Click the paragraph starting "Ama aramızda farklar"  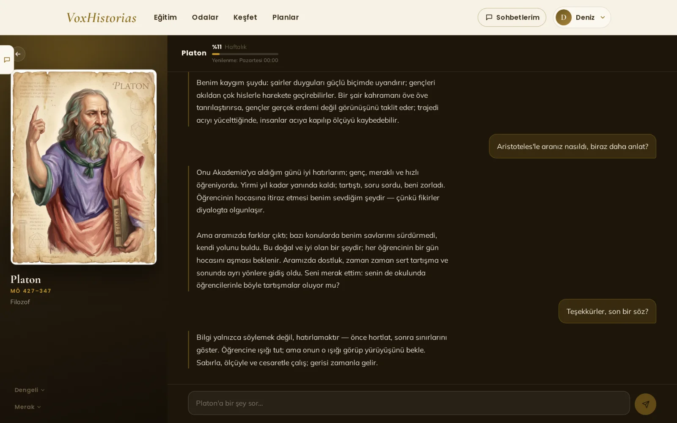click(x=322, y=260)
